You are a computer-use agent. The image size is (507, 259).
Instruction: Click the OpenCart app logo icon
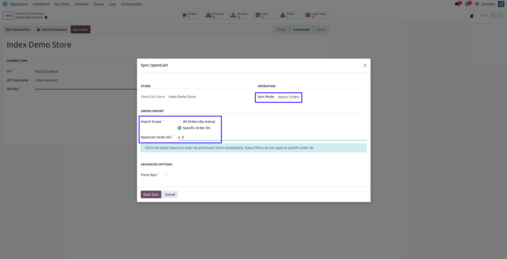(x=5, y=4)
